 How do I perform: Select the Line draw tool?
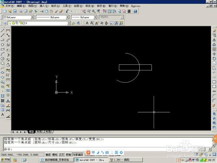point(3,30)
